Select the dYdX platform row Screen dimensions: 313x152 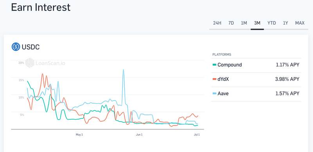click(x=256, y=79)
